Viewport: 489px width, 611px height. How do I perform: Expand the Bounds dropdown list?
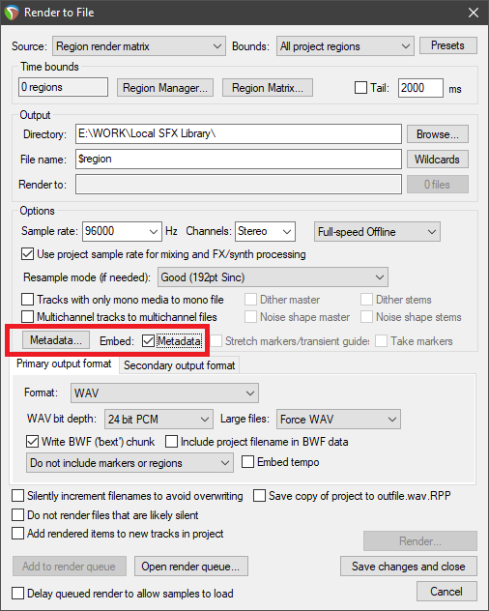(x=345, y=46)
